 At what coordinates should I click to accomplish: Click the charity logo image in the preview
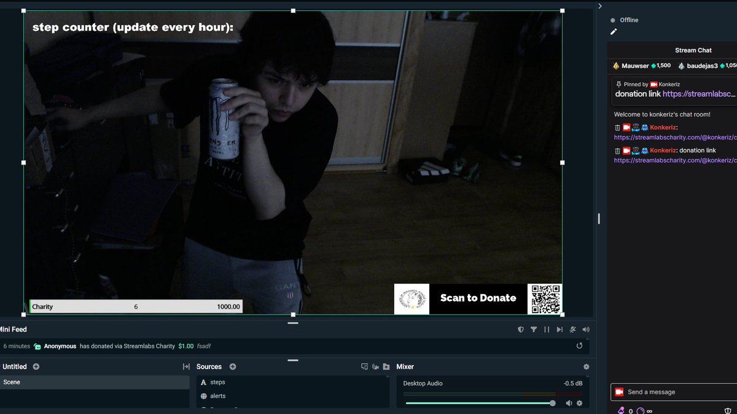411,299
